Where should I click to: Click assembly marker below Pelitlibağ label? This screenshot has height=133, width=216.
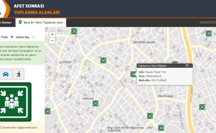click(x=150, y=116)
